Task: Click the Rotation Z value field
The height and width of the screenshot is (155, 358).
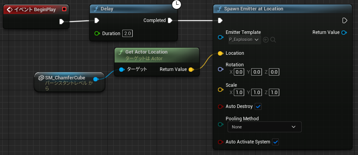Action: 274,72
